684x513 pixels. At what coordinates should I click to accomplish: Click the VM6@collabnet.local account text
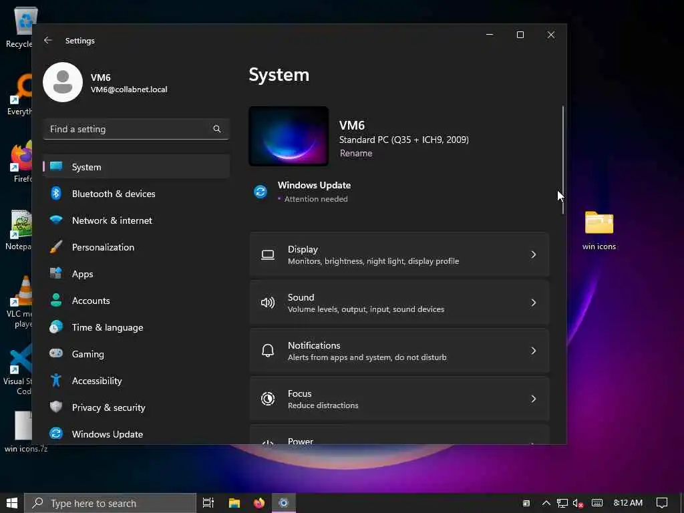click(x=129, y=90)
